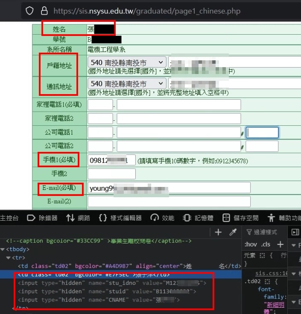Click the home phone 2 number field

coord(179,118)
